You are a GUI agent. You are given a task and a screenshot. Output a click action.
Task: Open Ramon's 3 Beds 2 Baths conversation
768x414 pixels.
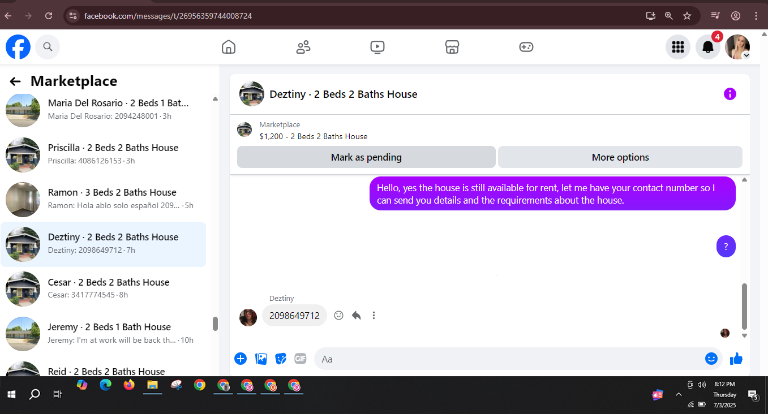pyautogui.click(x=103, y=199)
